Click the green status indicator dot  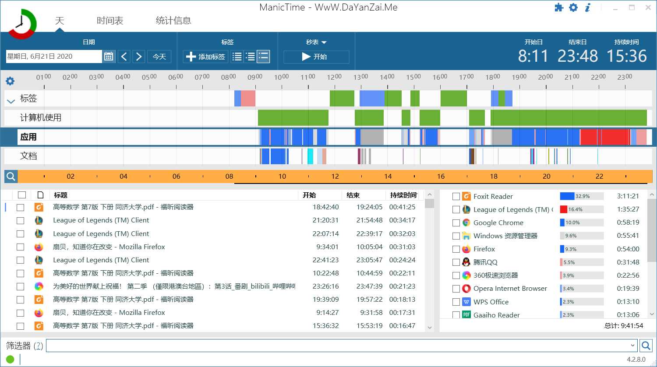[10, 360]
